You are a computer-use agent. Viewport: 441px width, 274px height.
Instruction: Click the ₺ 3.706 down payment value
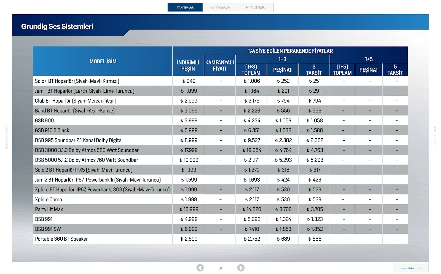283,209
